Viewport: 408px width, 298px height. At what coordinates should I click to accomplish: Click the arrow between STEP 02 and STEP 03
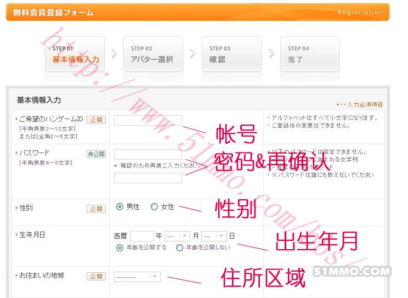coord(192,54)
